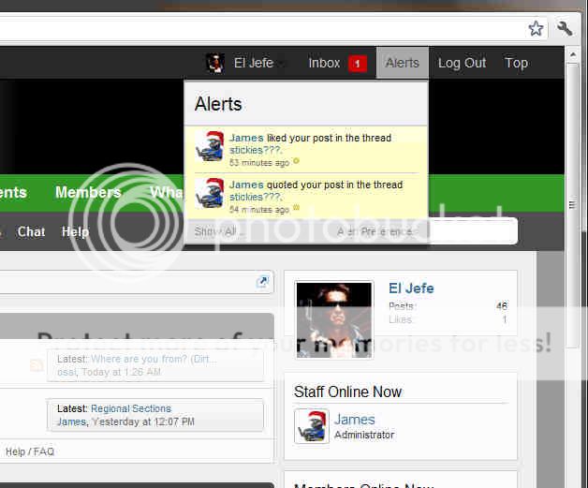The image size is (588, 488).
Task: Click El Jefe's profile picture in sidebar
Action: pyautogui.click(x=334, y=319)
